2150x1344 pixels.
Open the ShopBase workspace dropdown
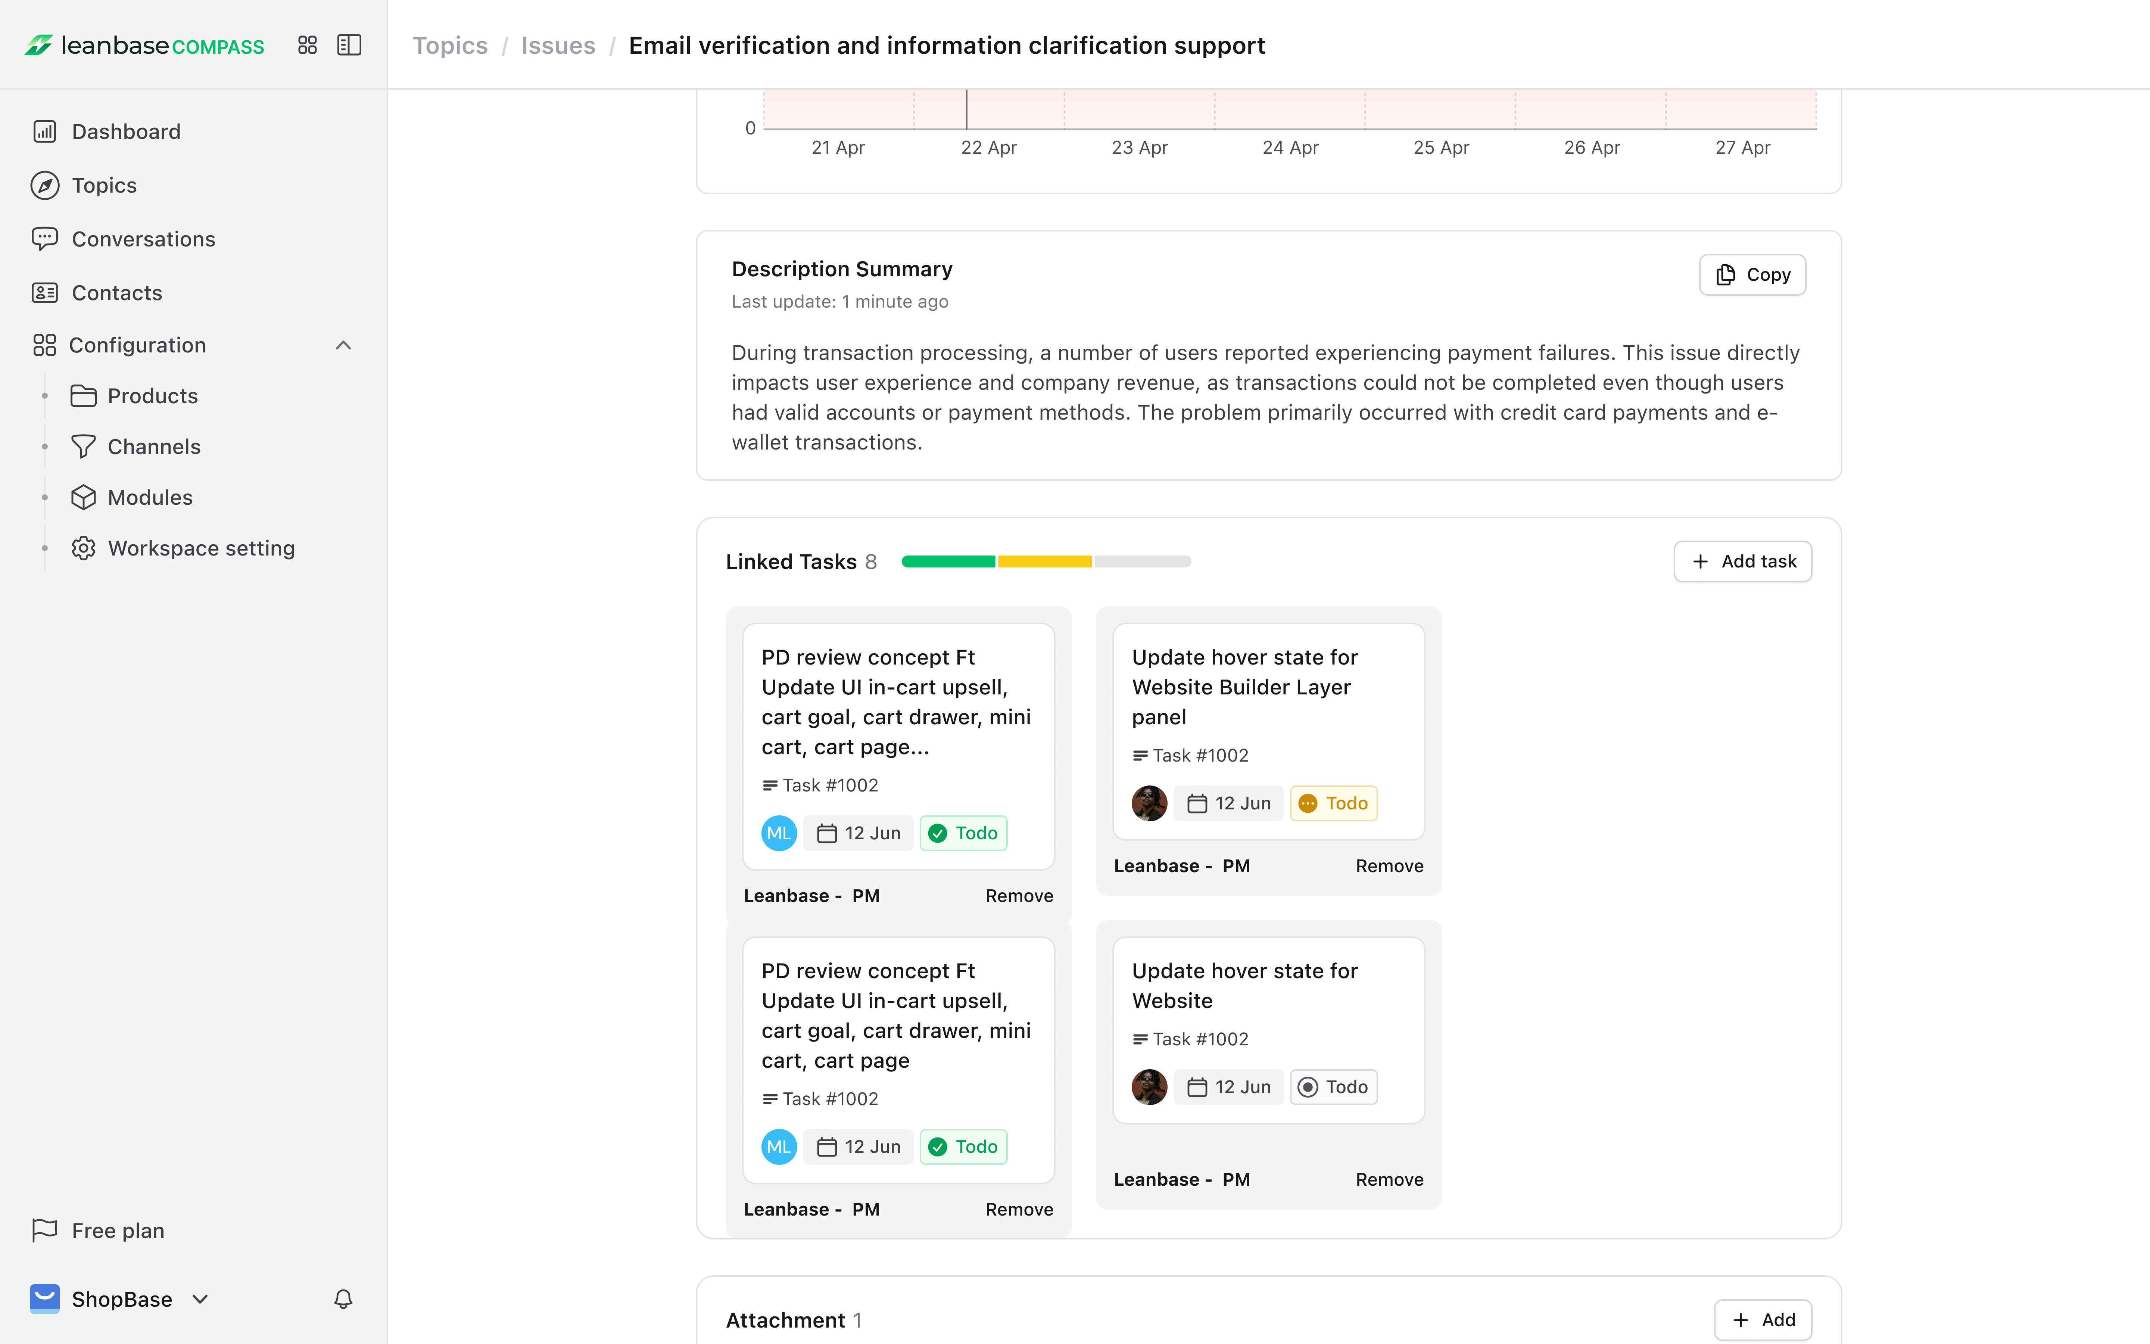(x=201, y=1299)
